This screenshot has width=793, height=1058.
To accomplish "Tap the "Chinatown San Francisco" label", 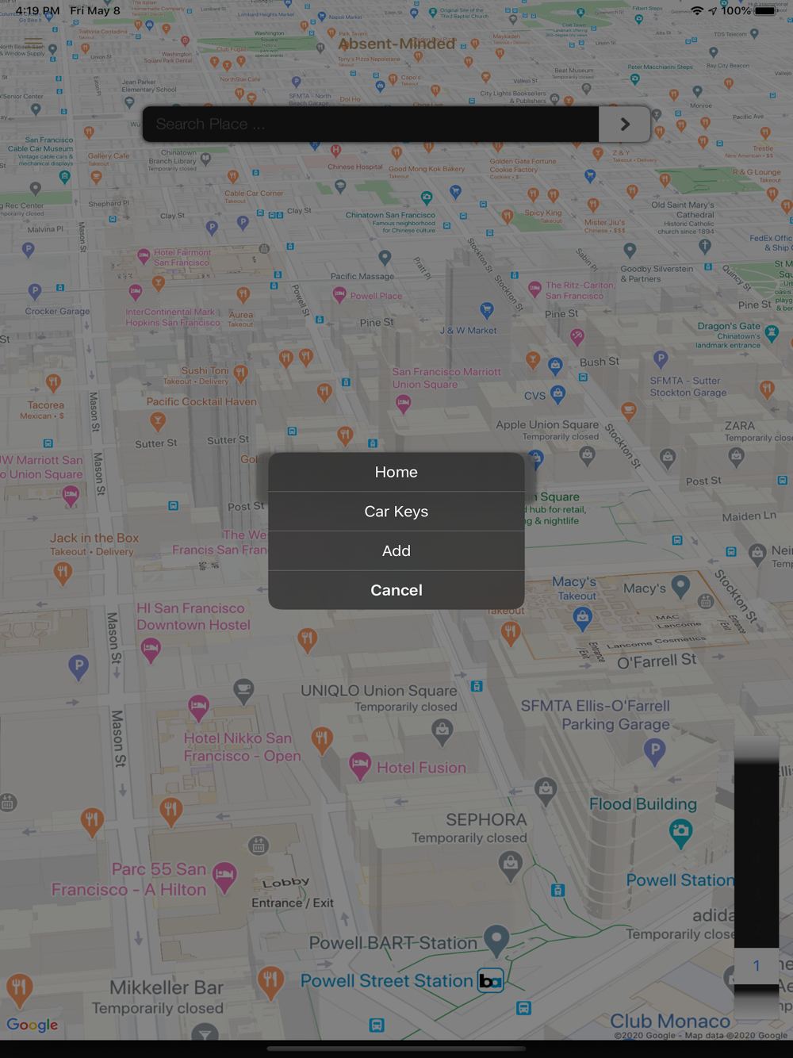I will click(x=390, y=215).
